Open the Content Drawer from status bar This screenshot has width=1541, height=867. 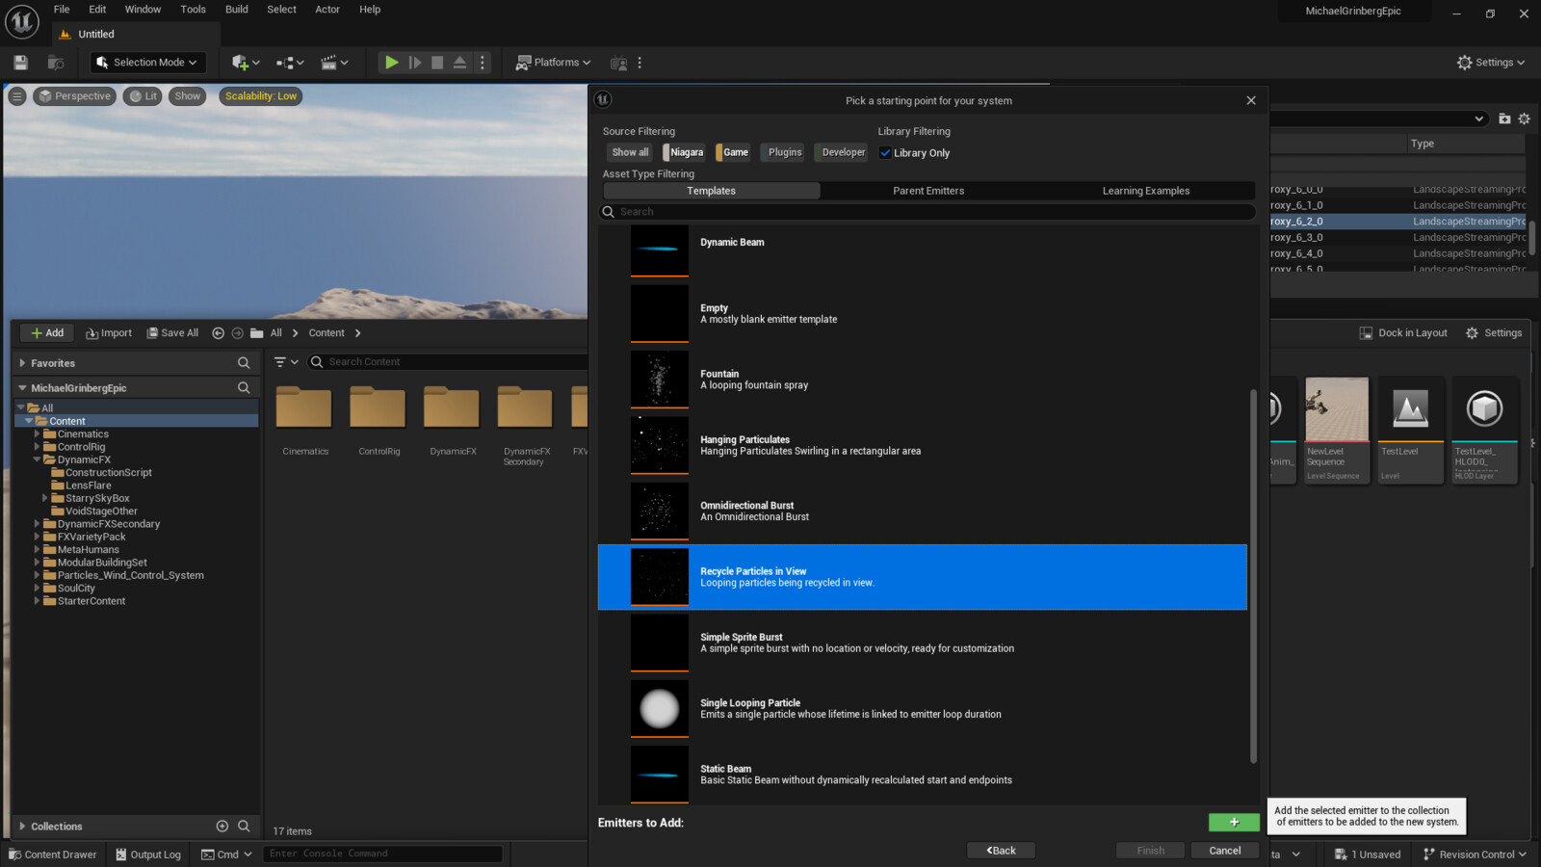(x=54, y=854)
